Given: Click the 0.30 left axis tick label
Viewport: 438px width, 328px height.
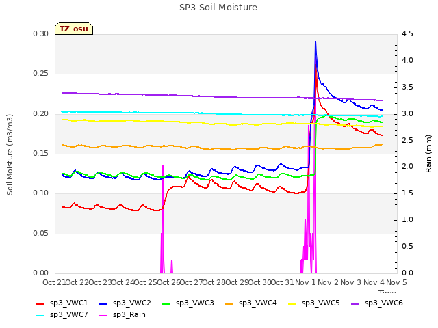Looking at the screenshot, I should click(x=41, y=34).
